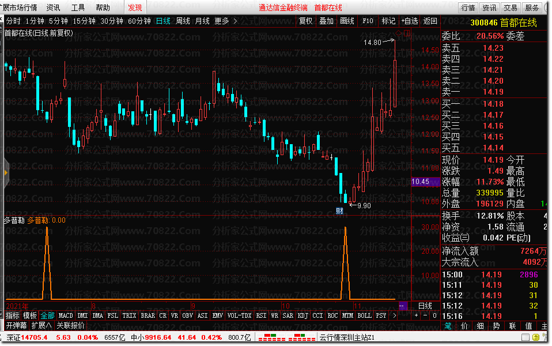Select the 细 detail tab
552x346 pixels.
(x=480, y=326)
